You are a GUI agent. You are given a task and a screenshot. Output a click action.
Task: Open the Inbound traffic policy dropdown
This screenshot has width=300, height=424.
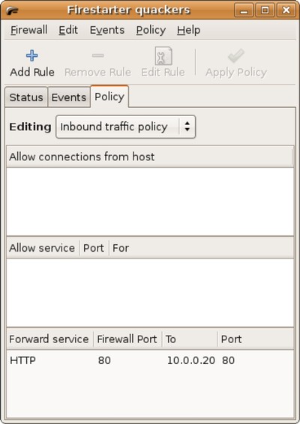coord(125,127)
